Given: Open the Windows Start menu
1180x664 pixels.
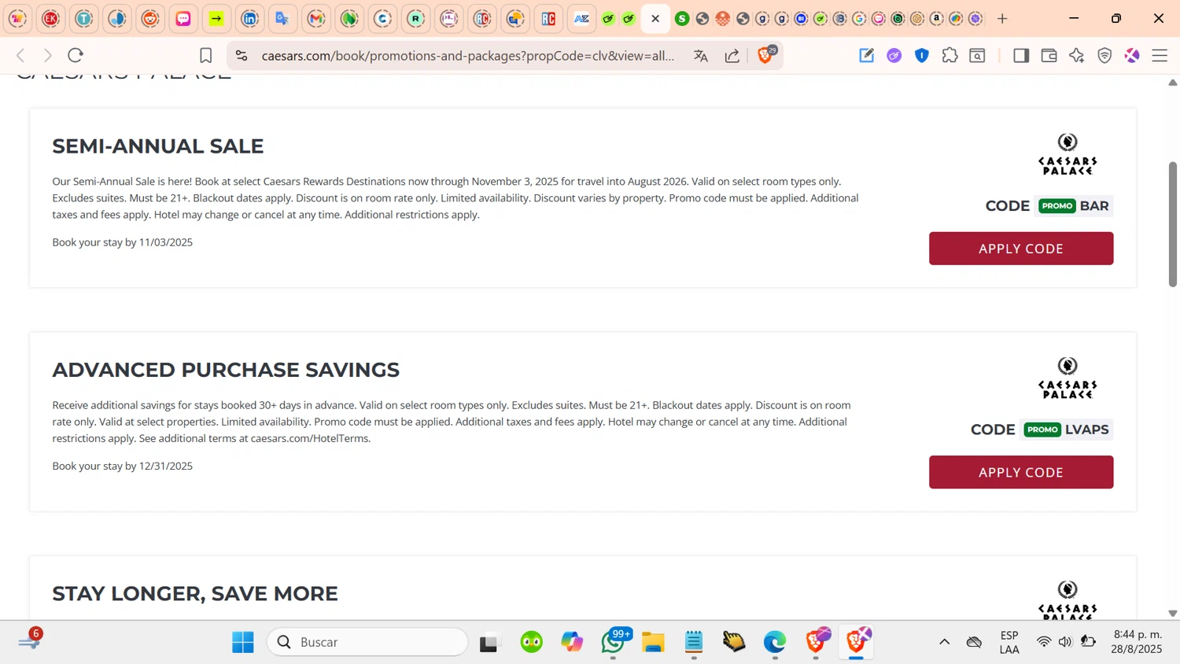Looking at the screenshot, I should tap(243, 642).
